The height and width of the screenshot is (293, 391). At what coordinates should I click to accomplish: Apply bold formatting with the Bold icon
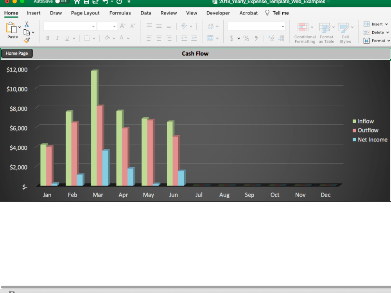pos(47,38)
